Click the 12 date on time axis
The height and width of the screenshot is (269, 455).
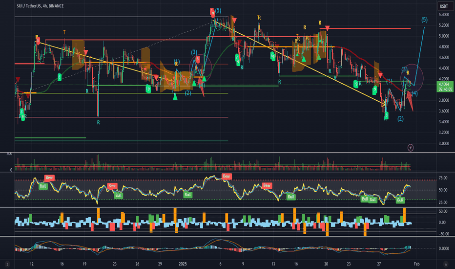pyautogui.click(x=32, y=264)
